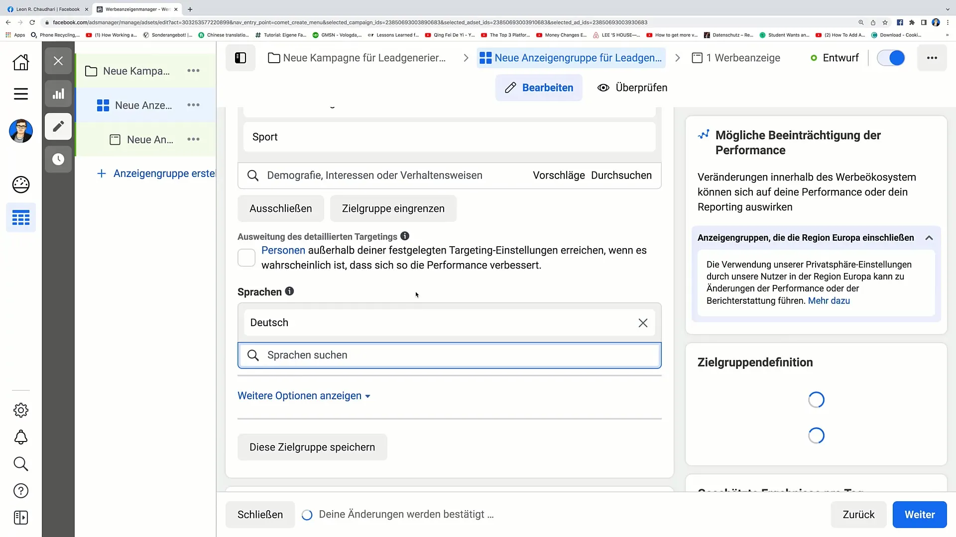This screenshot has width=956, height=537.
Task: Click Vorschläge in targeting search
Action: coord(559,176)
